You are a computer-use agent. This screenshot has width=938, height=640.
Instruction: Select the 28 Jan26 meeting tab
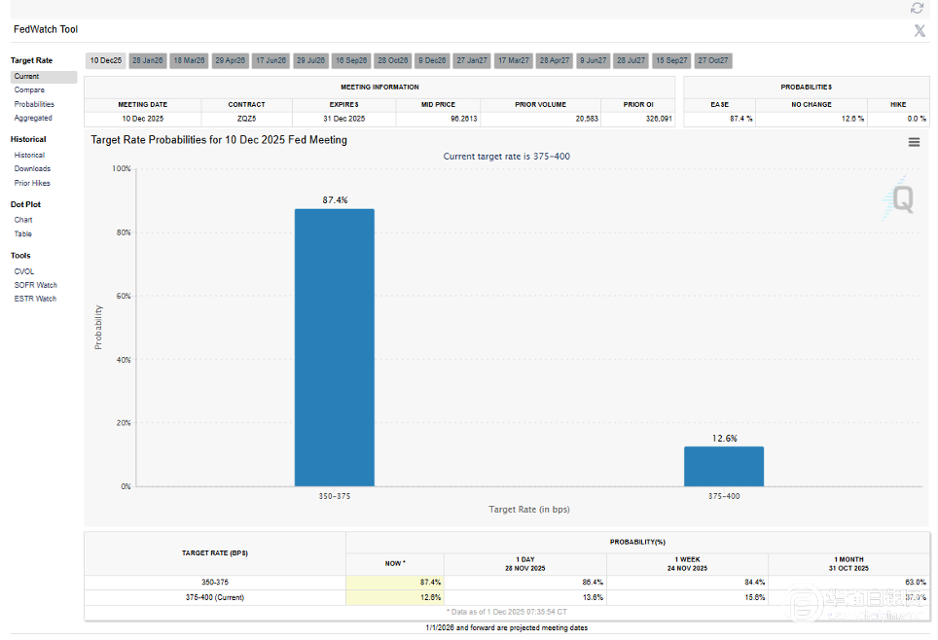point(148,60)
